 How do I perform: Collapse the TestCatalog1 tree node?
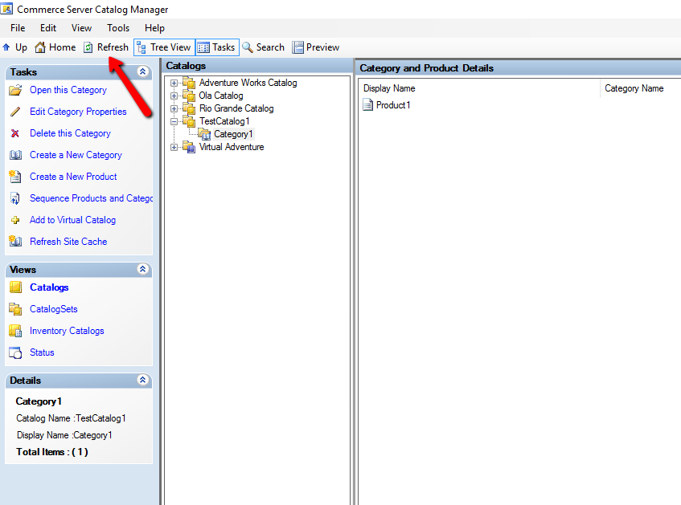(174, 121)
